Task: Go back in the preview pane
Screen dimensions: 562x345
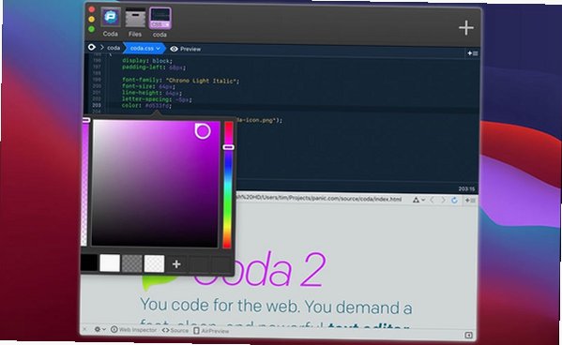Action: (x=433, y=200)
